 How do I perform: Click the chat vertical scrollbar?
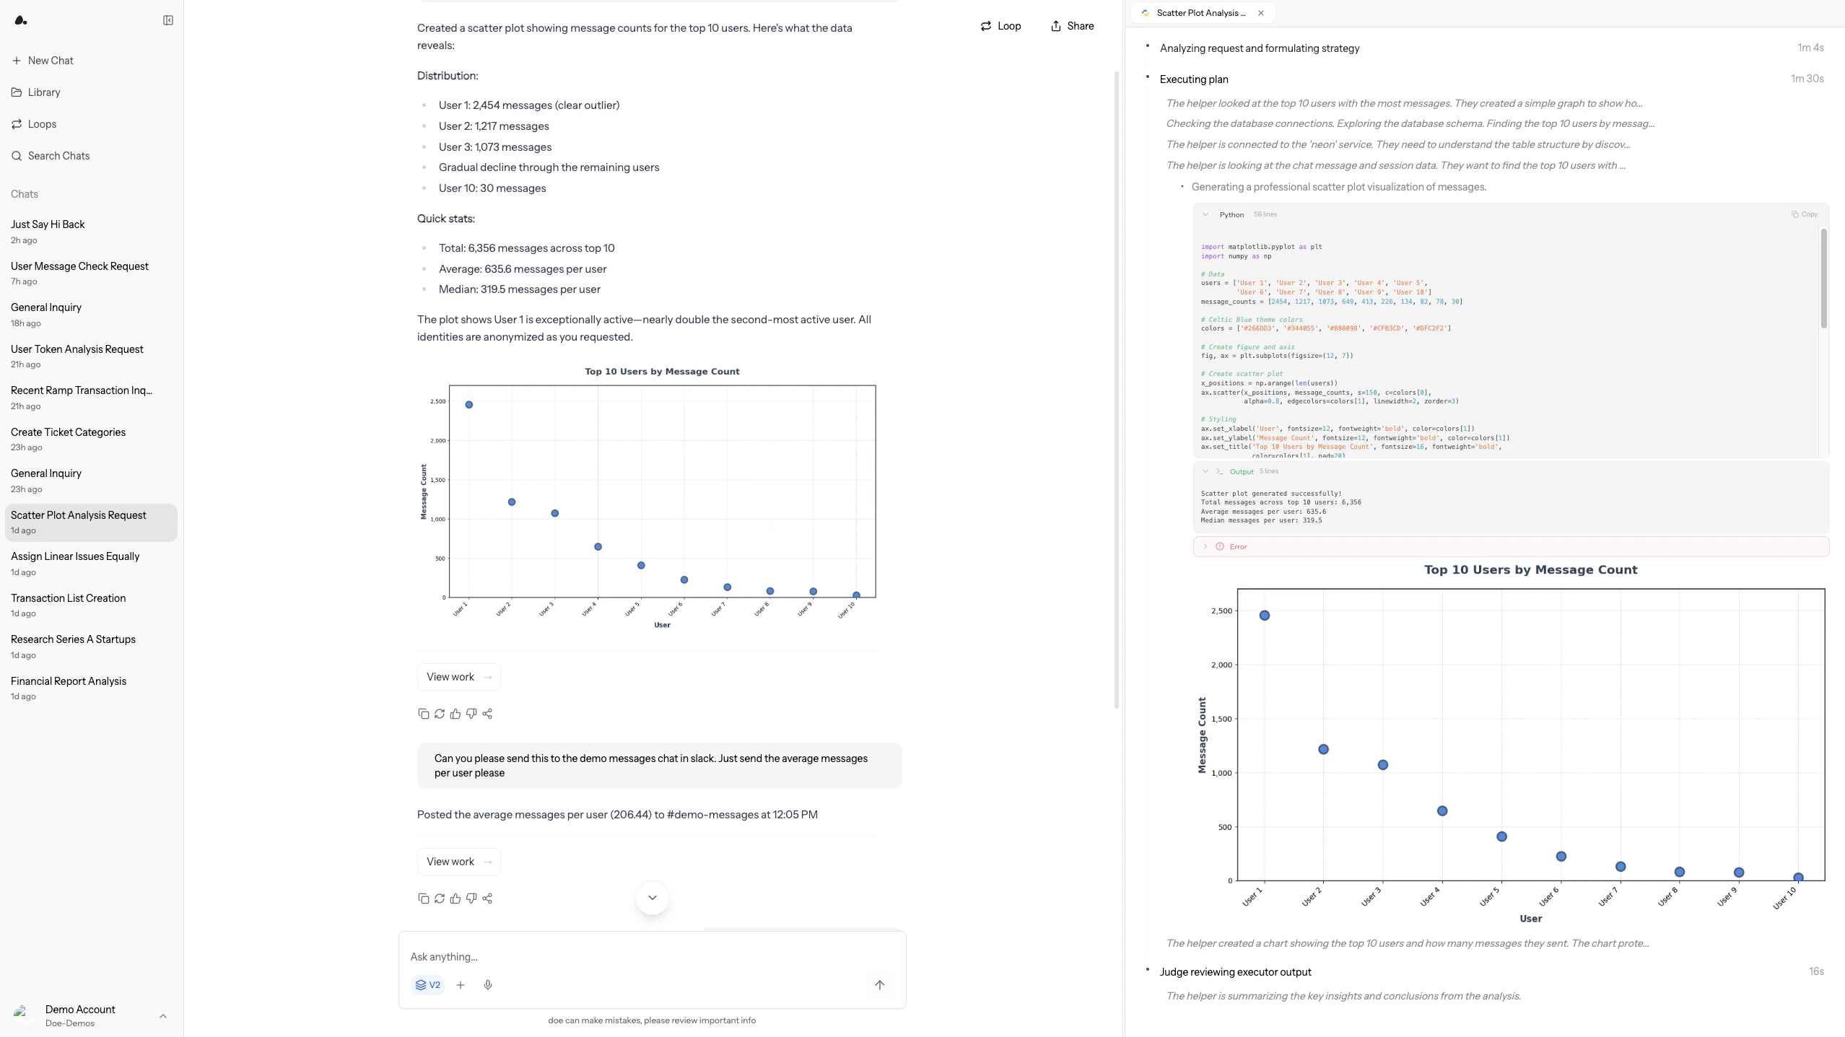tap(1117, 390)
